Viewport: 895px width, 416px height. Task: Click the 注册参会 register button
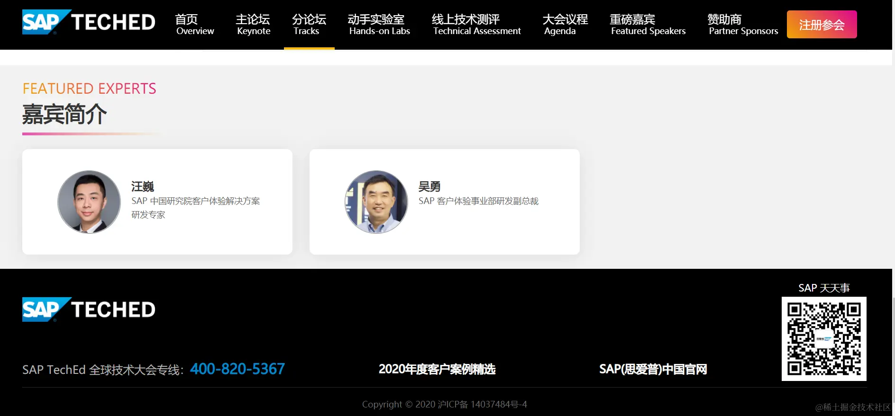822,25
